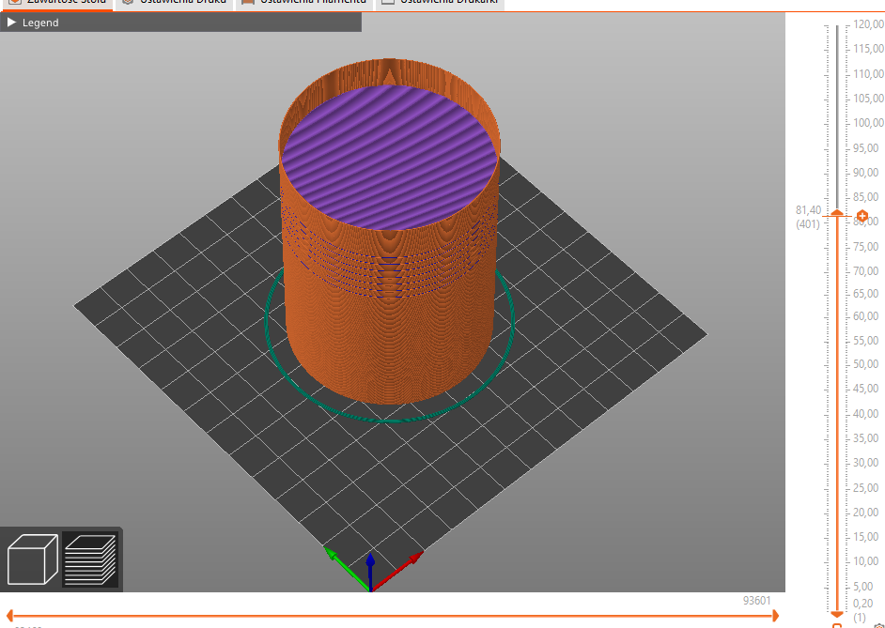Click the 93601 move count value

(757, 601)
